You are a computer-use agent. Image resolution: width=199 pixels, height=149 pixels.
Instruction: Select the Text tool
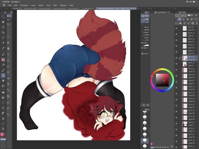pyautogui.click(x=3, y=118)
